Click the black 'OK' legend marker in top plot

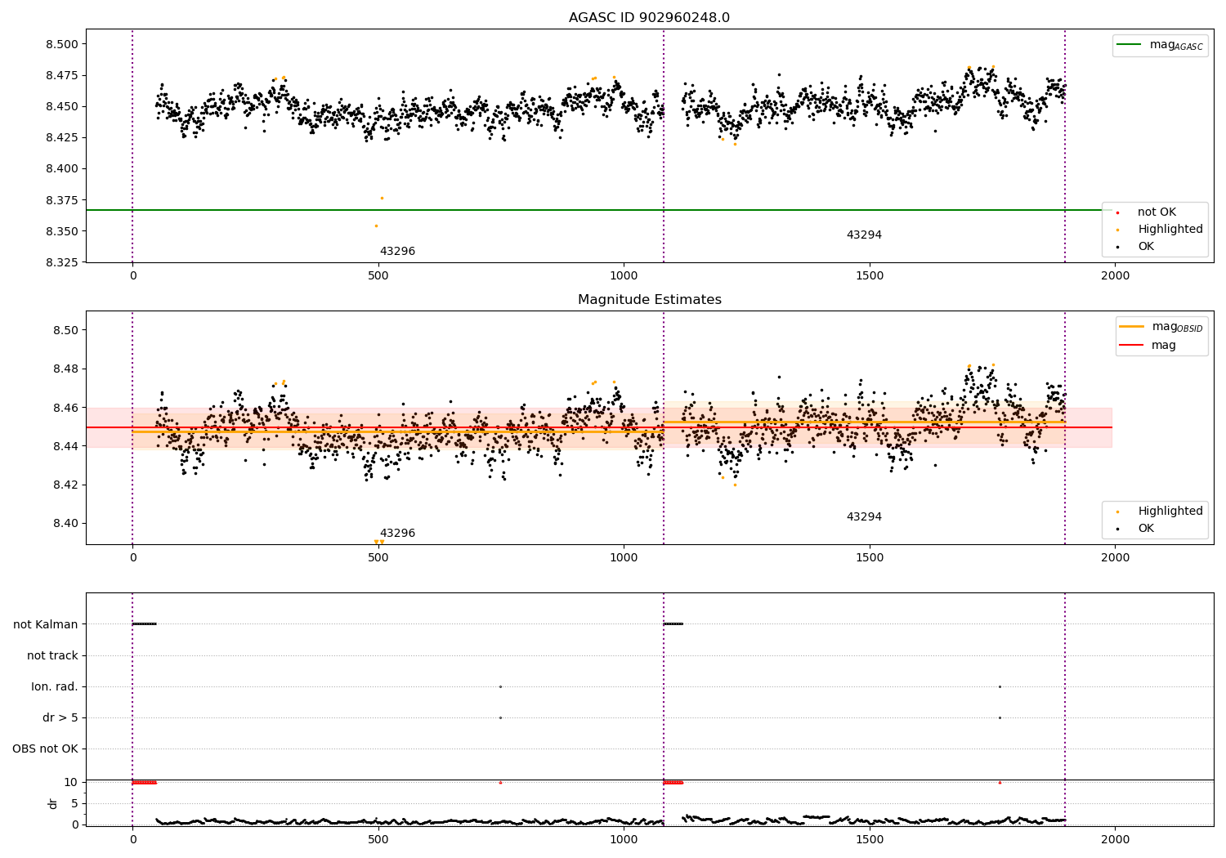point(1117,247)
